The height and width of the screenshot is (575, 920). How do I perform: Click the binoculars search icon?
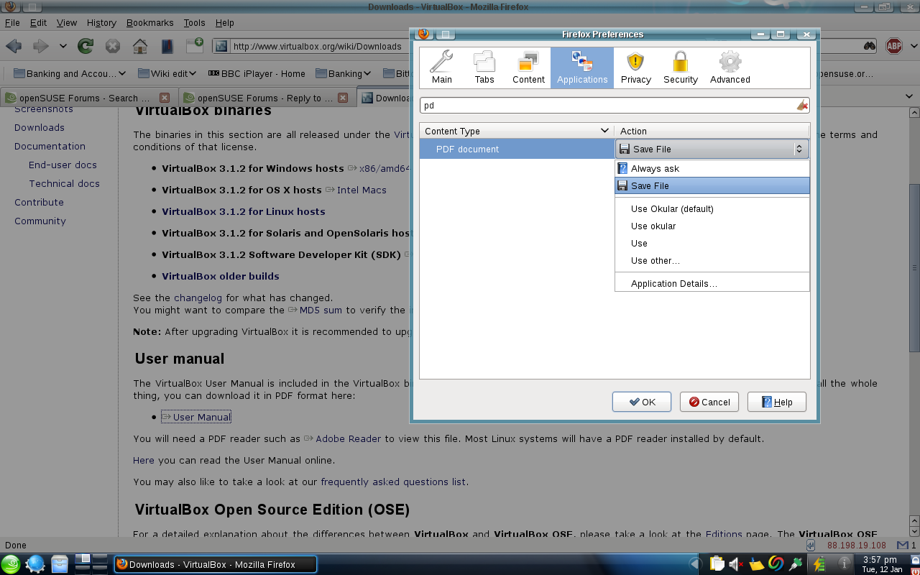[x=870, y=46]
